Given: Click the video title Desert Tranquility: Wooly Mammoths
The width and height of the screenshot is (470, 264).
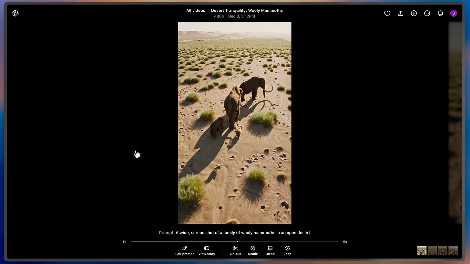Looking at the screenshot, I should tap(247, 10).
